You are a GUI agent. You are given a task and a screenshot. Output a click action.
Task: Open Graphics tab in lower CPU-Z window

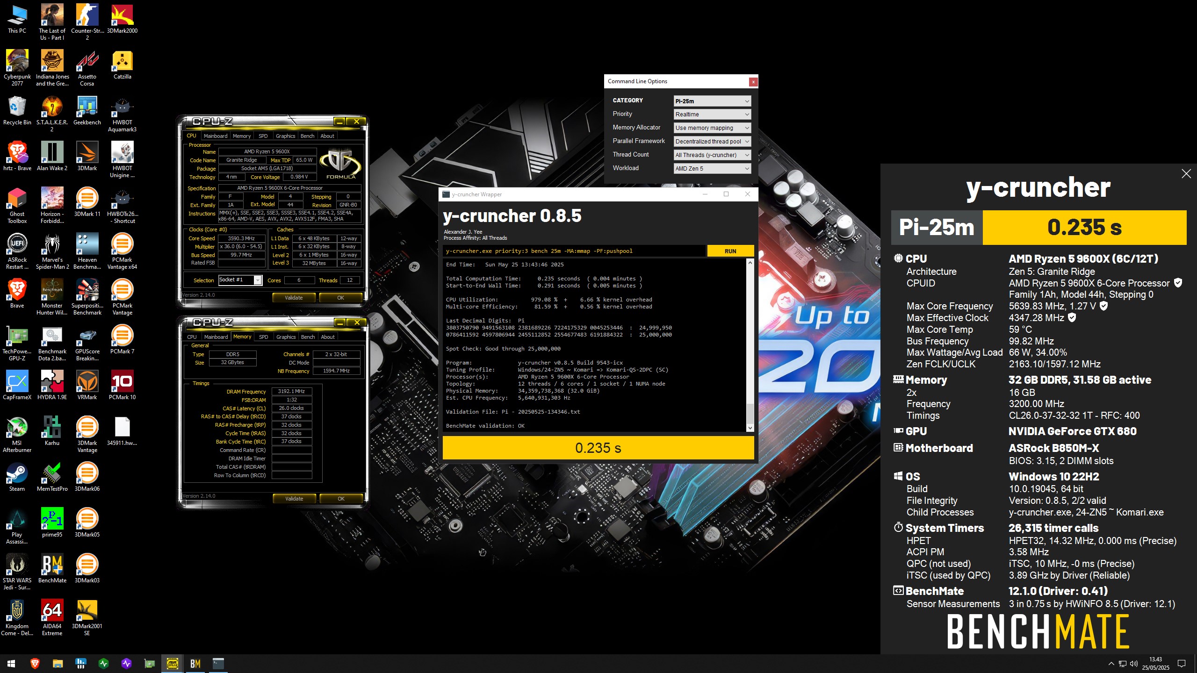click(286, 337)
